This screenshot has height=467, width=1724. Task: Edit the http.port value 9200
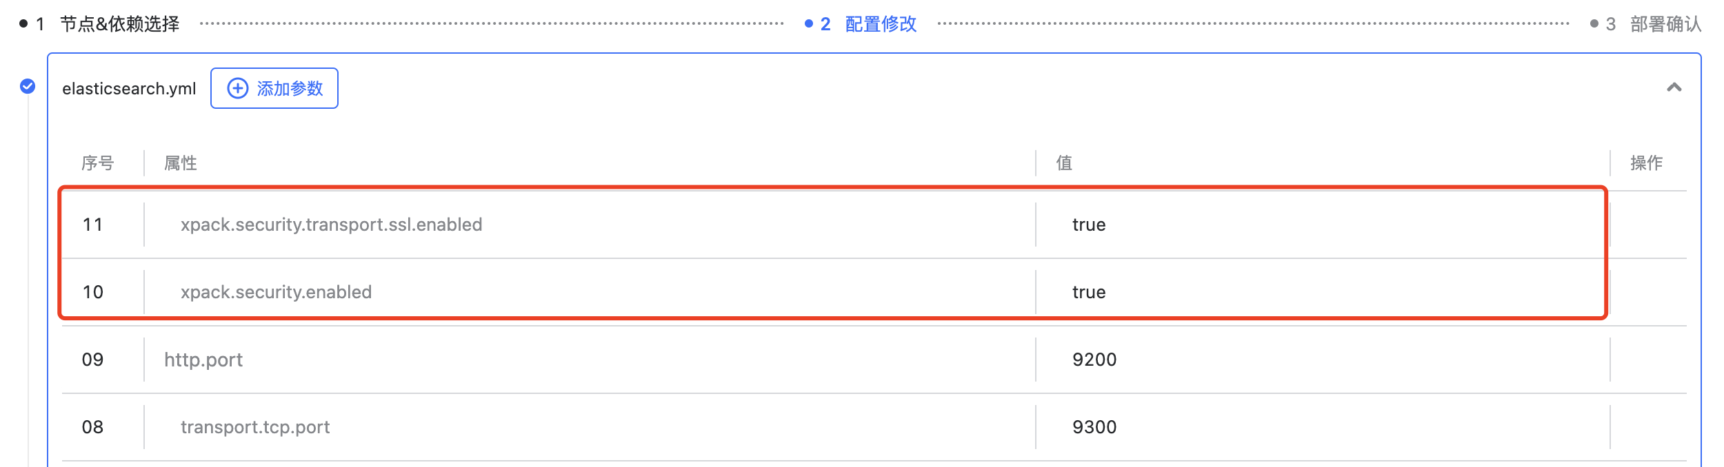1323,360
